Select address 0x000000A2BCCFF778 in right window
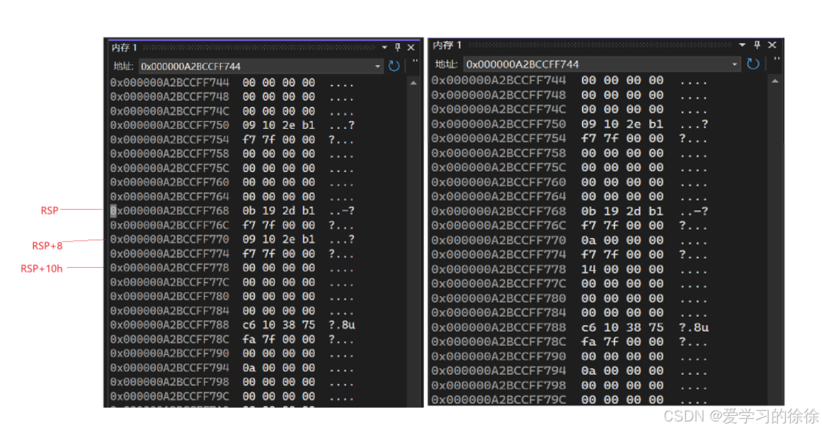822x430 pixels. 498,269
